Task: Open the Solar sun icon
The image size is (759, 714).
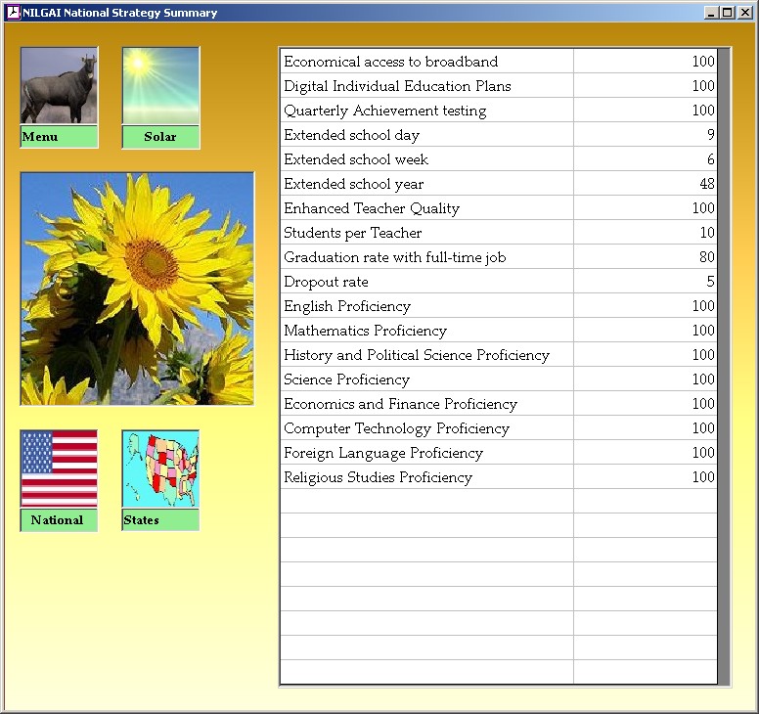Action: [160, 86]
